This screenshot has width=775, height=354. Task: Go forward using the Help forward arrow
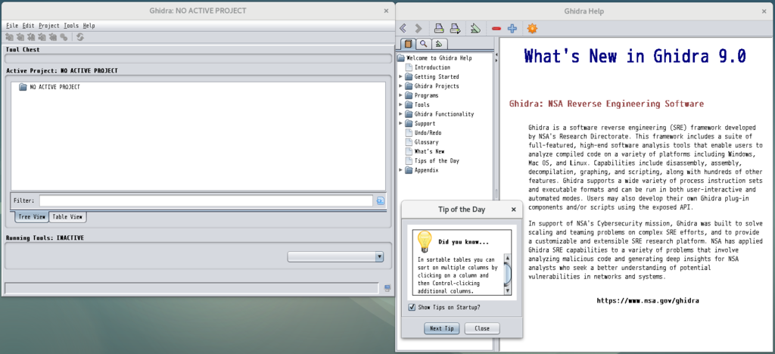pyautogui.click(x=419, y=29)
